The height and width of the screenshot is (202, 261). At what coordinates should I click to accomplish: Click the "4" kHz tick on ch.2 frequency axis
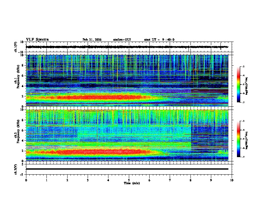click(x=23, y=141)
